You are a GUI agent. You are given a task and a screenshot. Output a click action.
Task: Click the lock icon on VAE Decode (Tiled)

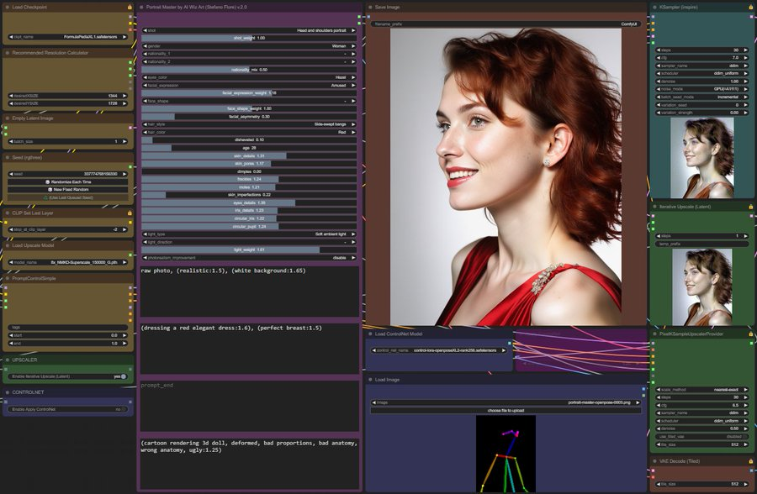[751, 461]
